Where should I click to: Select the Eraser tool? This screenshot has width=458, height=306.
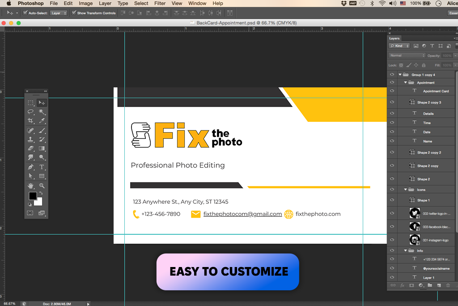(31, 148)
